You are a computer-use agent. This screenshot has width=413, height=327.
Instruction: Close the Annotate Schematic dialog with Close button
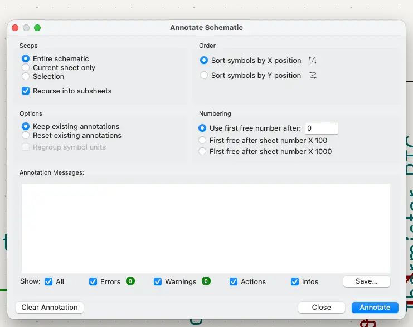click(x=322, y=308)
